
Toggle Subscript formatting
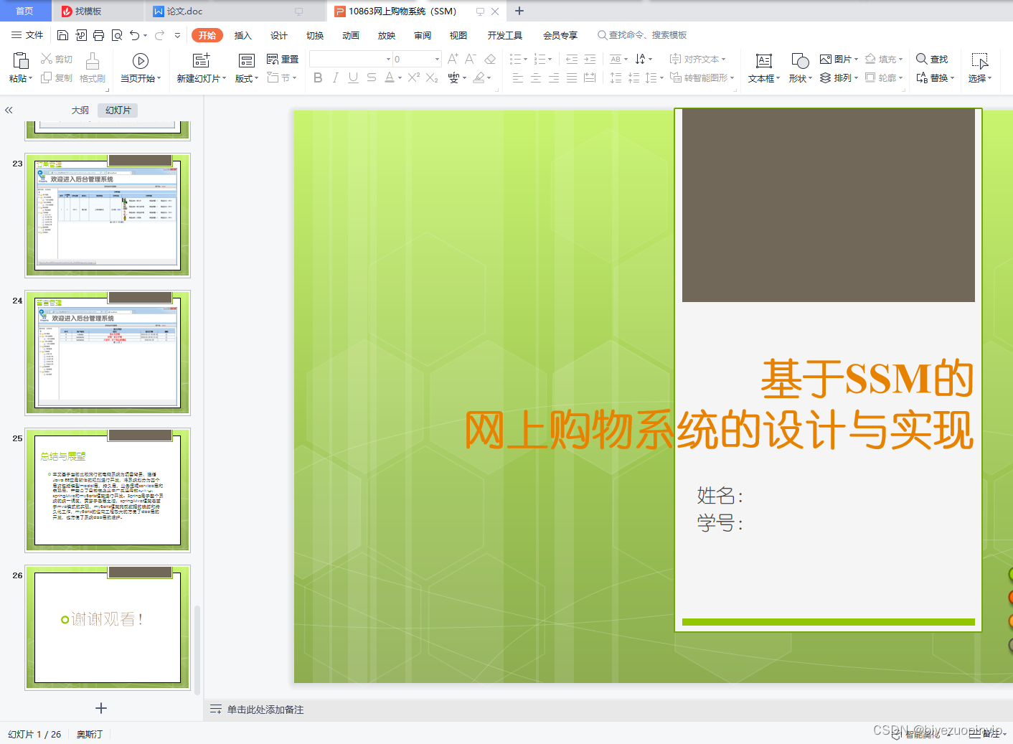432,77
